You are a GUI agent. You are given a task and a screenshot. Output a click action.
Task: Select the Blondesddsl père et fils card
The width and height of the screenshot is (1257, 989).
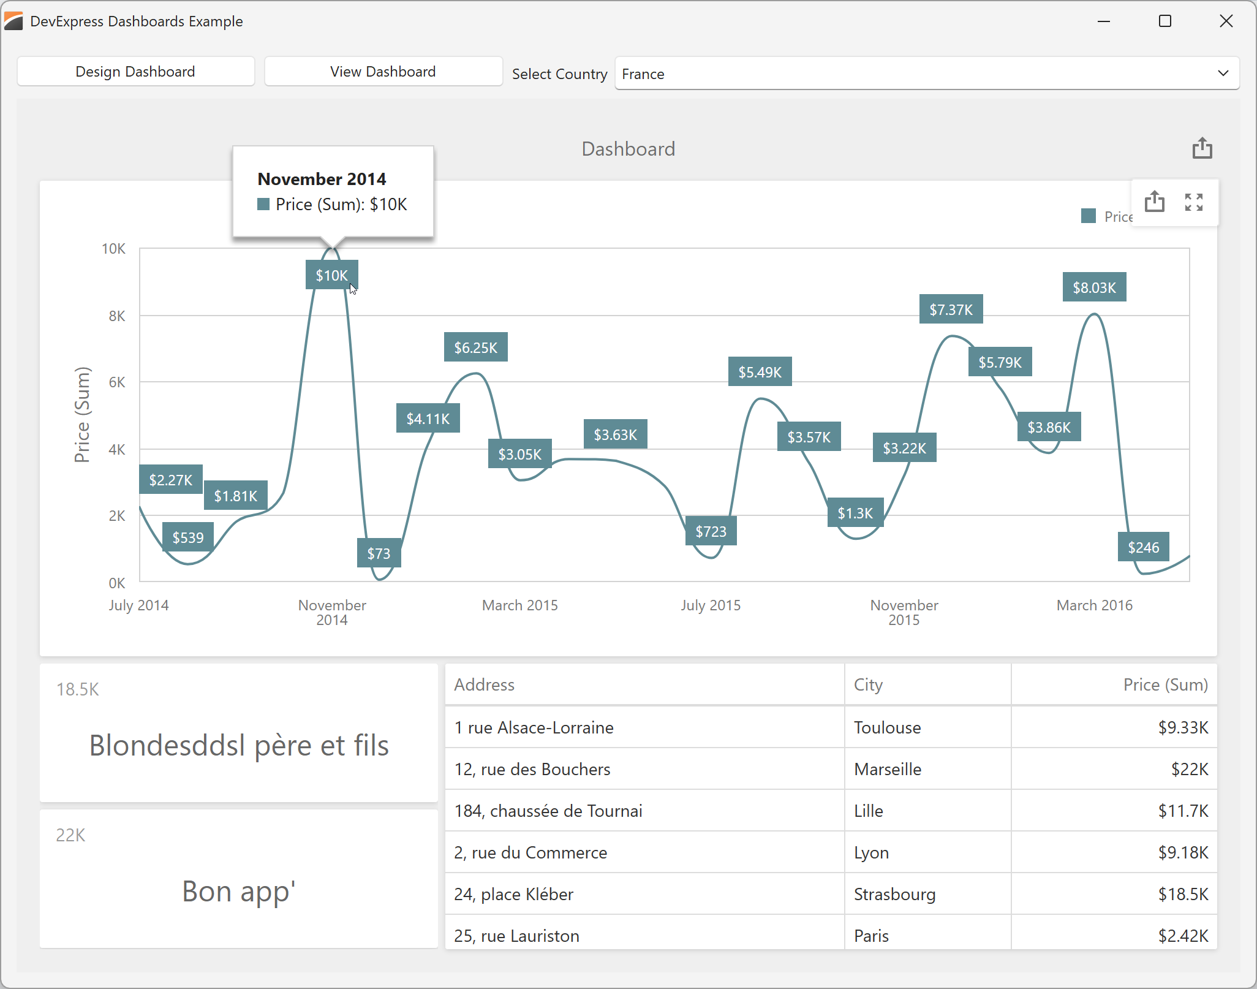(239, 733)
